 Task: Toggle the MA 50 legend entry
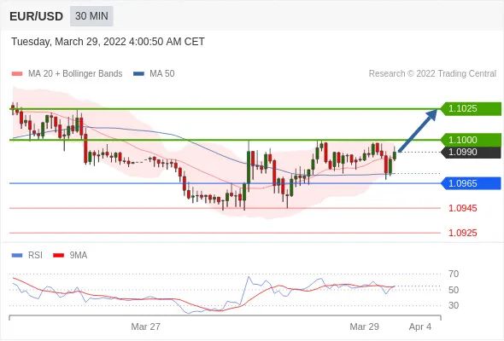[x=154, y=74]
